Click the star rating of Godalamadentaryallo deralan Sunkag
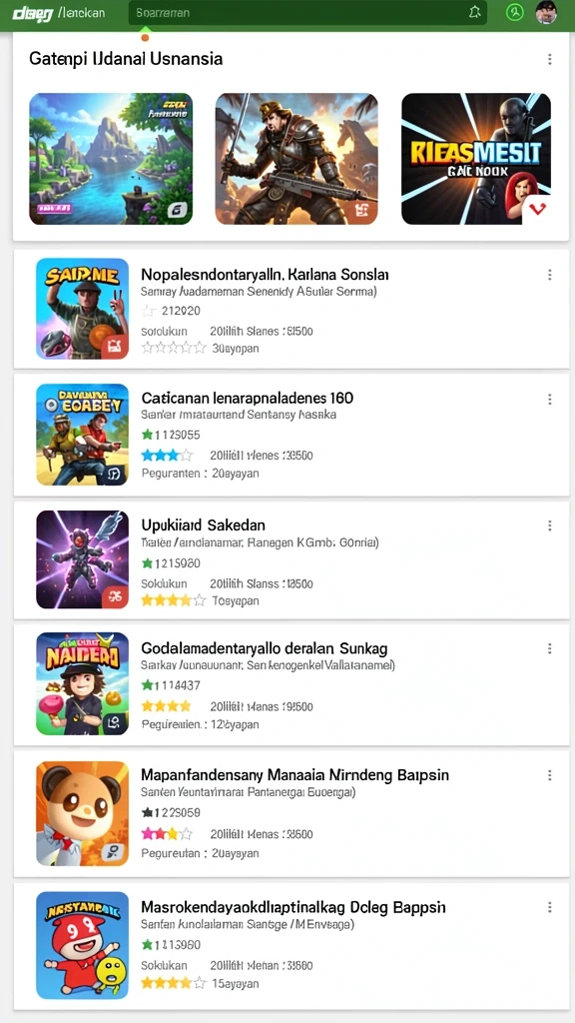 [x=167, y=706]
